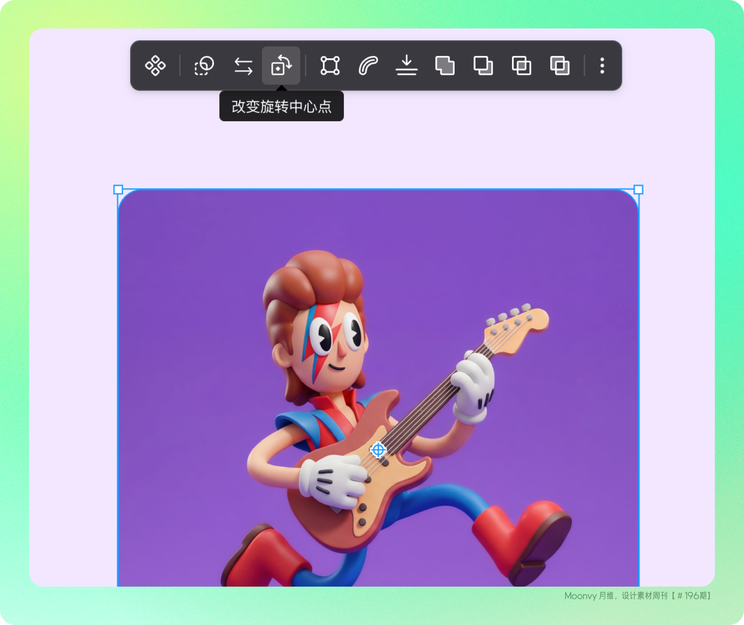
Task: Click the 改变旋转中心点 tooltip label
Action: (x=281, y=107)
